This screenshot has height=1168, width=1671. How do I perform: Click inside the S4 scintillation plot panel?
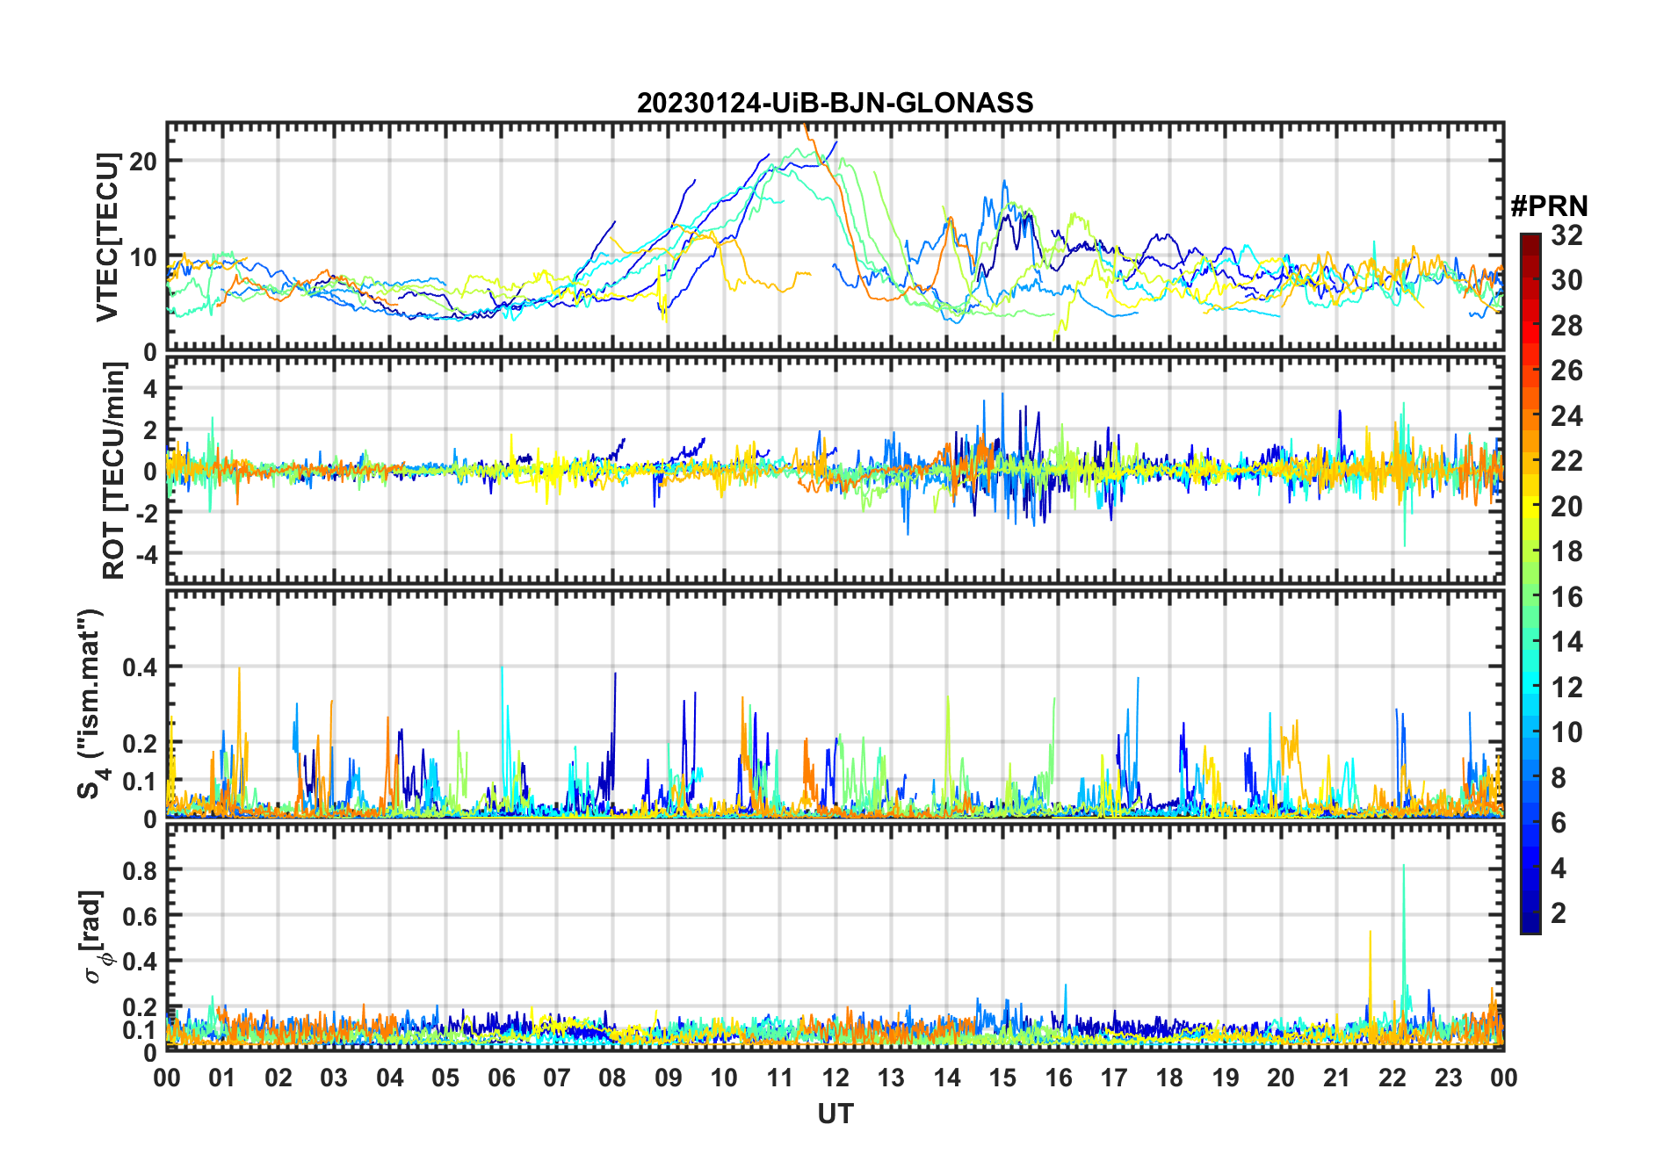tap(835, 703)
